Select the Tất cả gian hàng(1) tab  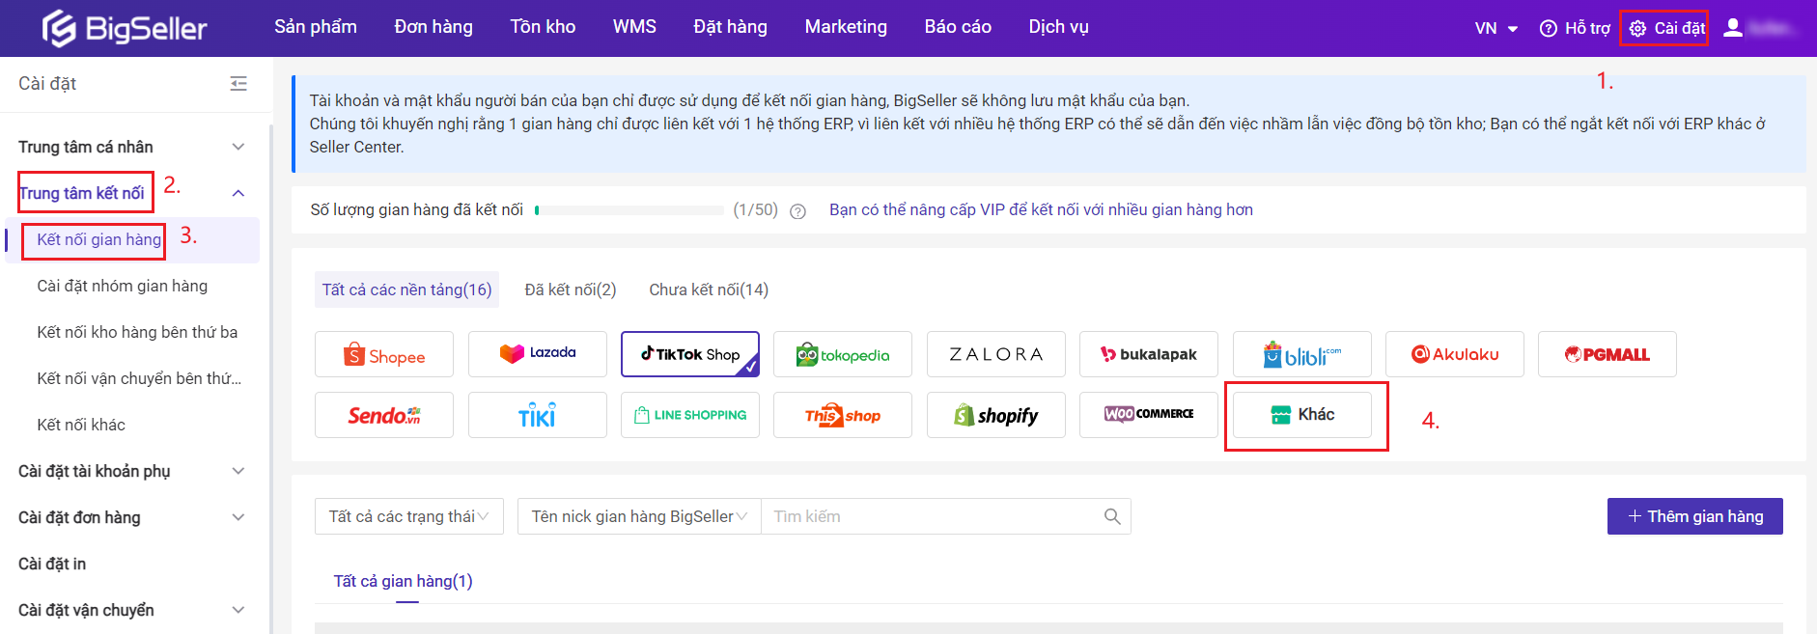coord(403,581)
